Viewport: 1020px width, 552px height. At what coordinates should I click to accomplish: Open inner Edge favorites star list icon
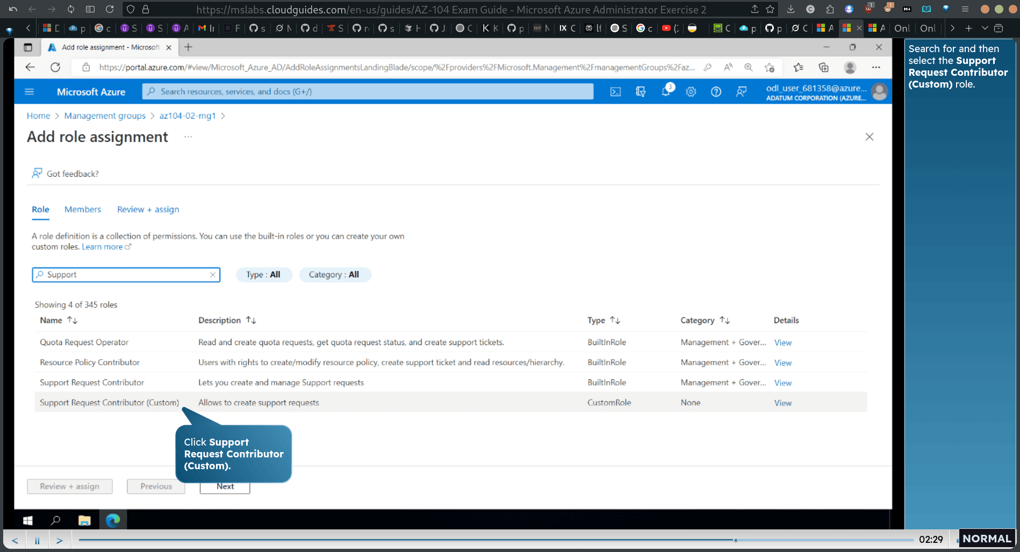(x=799, y=67)
